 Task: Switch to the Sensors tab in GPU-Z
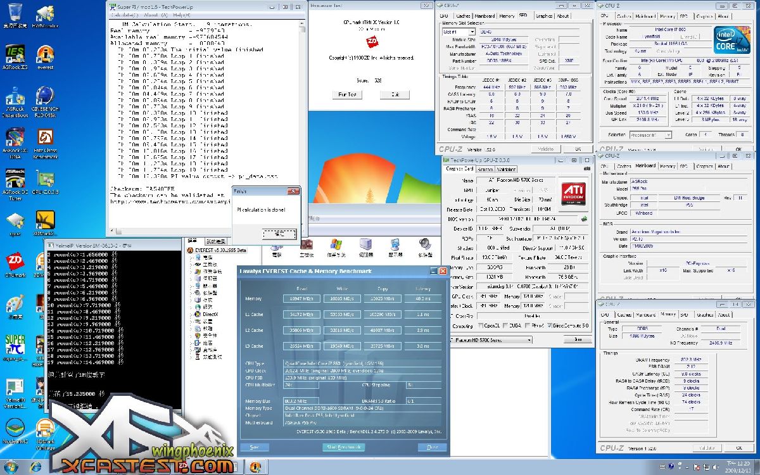tap(485, 169)
